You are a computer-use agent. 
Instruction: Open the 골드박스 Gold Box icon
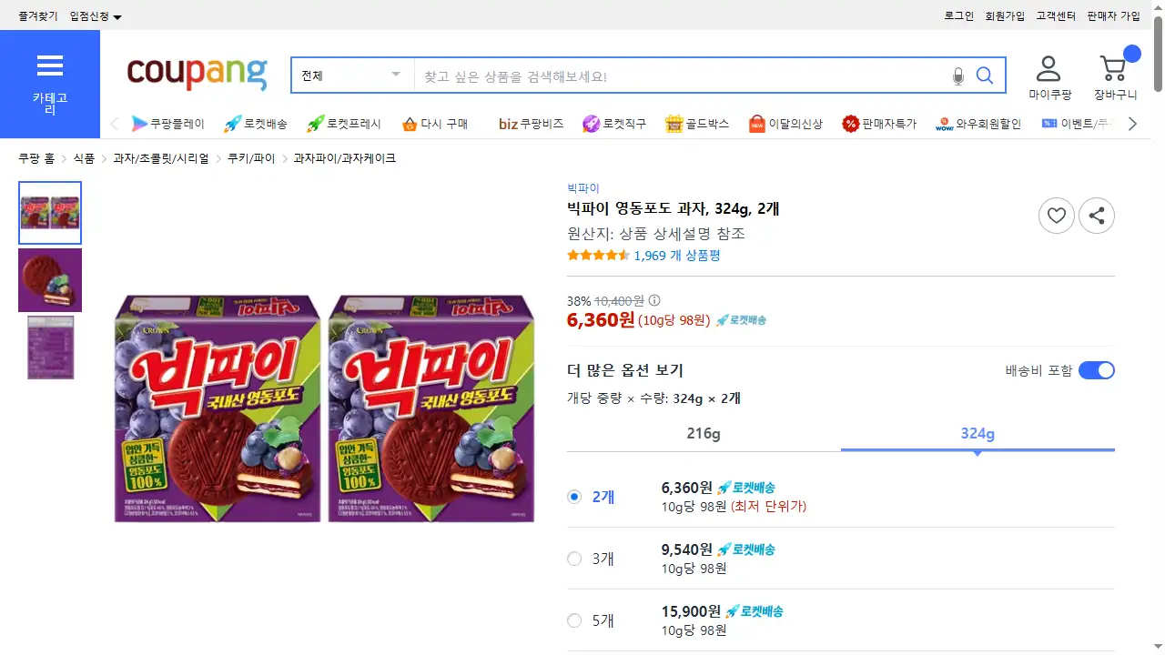click(674, 124)
